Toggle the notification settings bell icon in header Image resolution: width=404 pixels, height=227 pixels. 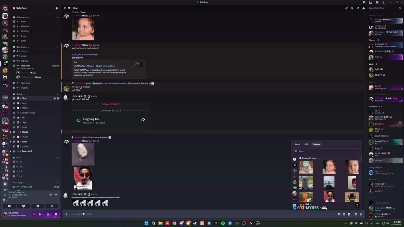click(352, 8)
